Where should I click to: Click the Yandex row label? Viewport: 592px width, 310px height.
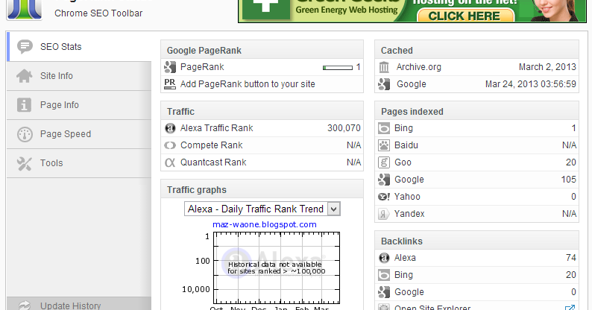coord(409,214)
